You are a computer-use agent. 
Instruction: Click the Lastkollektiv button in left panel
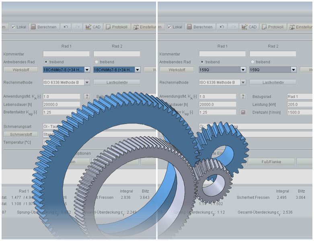coord(117,82)
